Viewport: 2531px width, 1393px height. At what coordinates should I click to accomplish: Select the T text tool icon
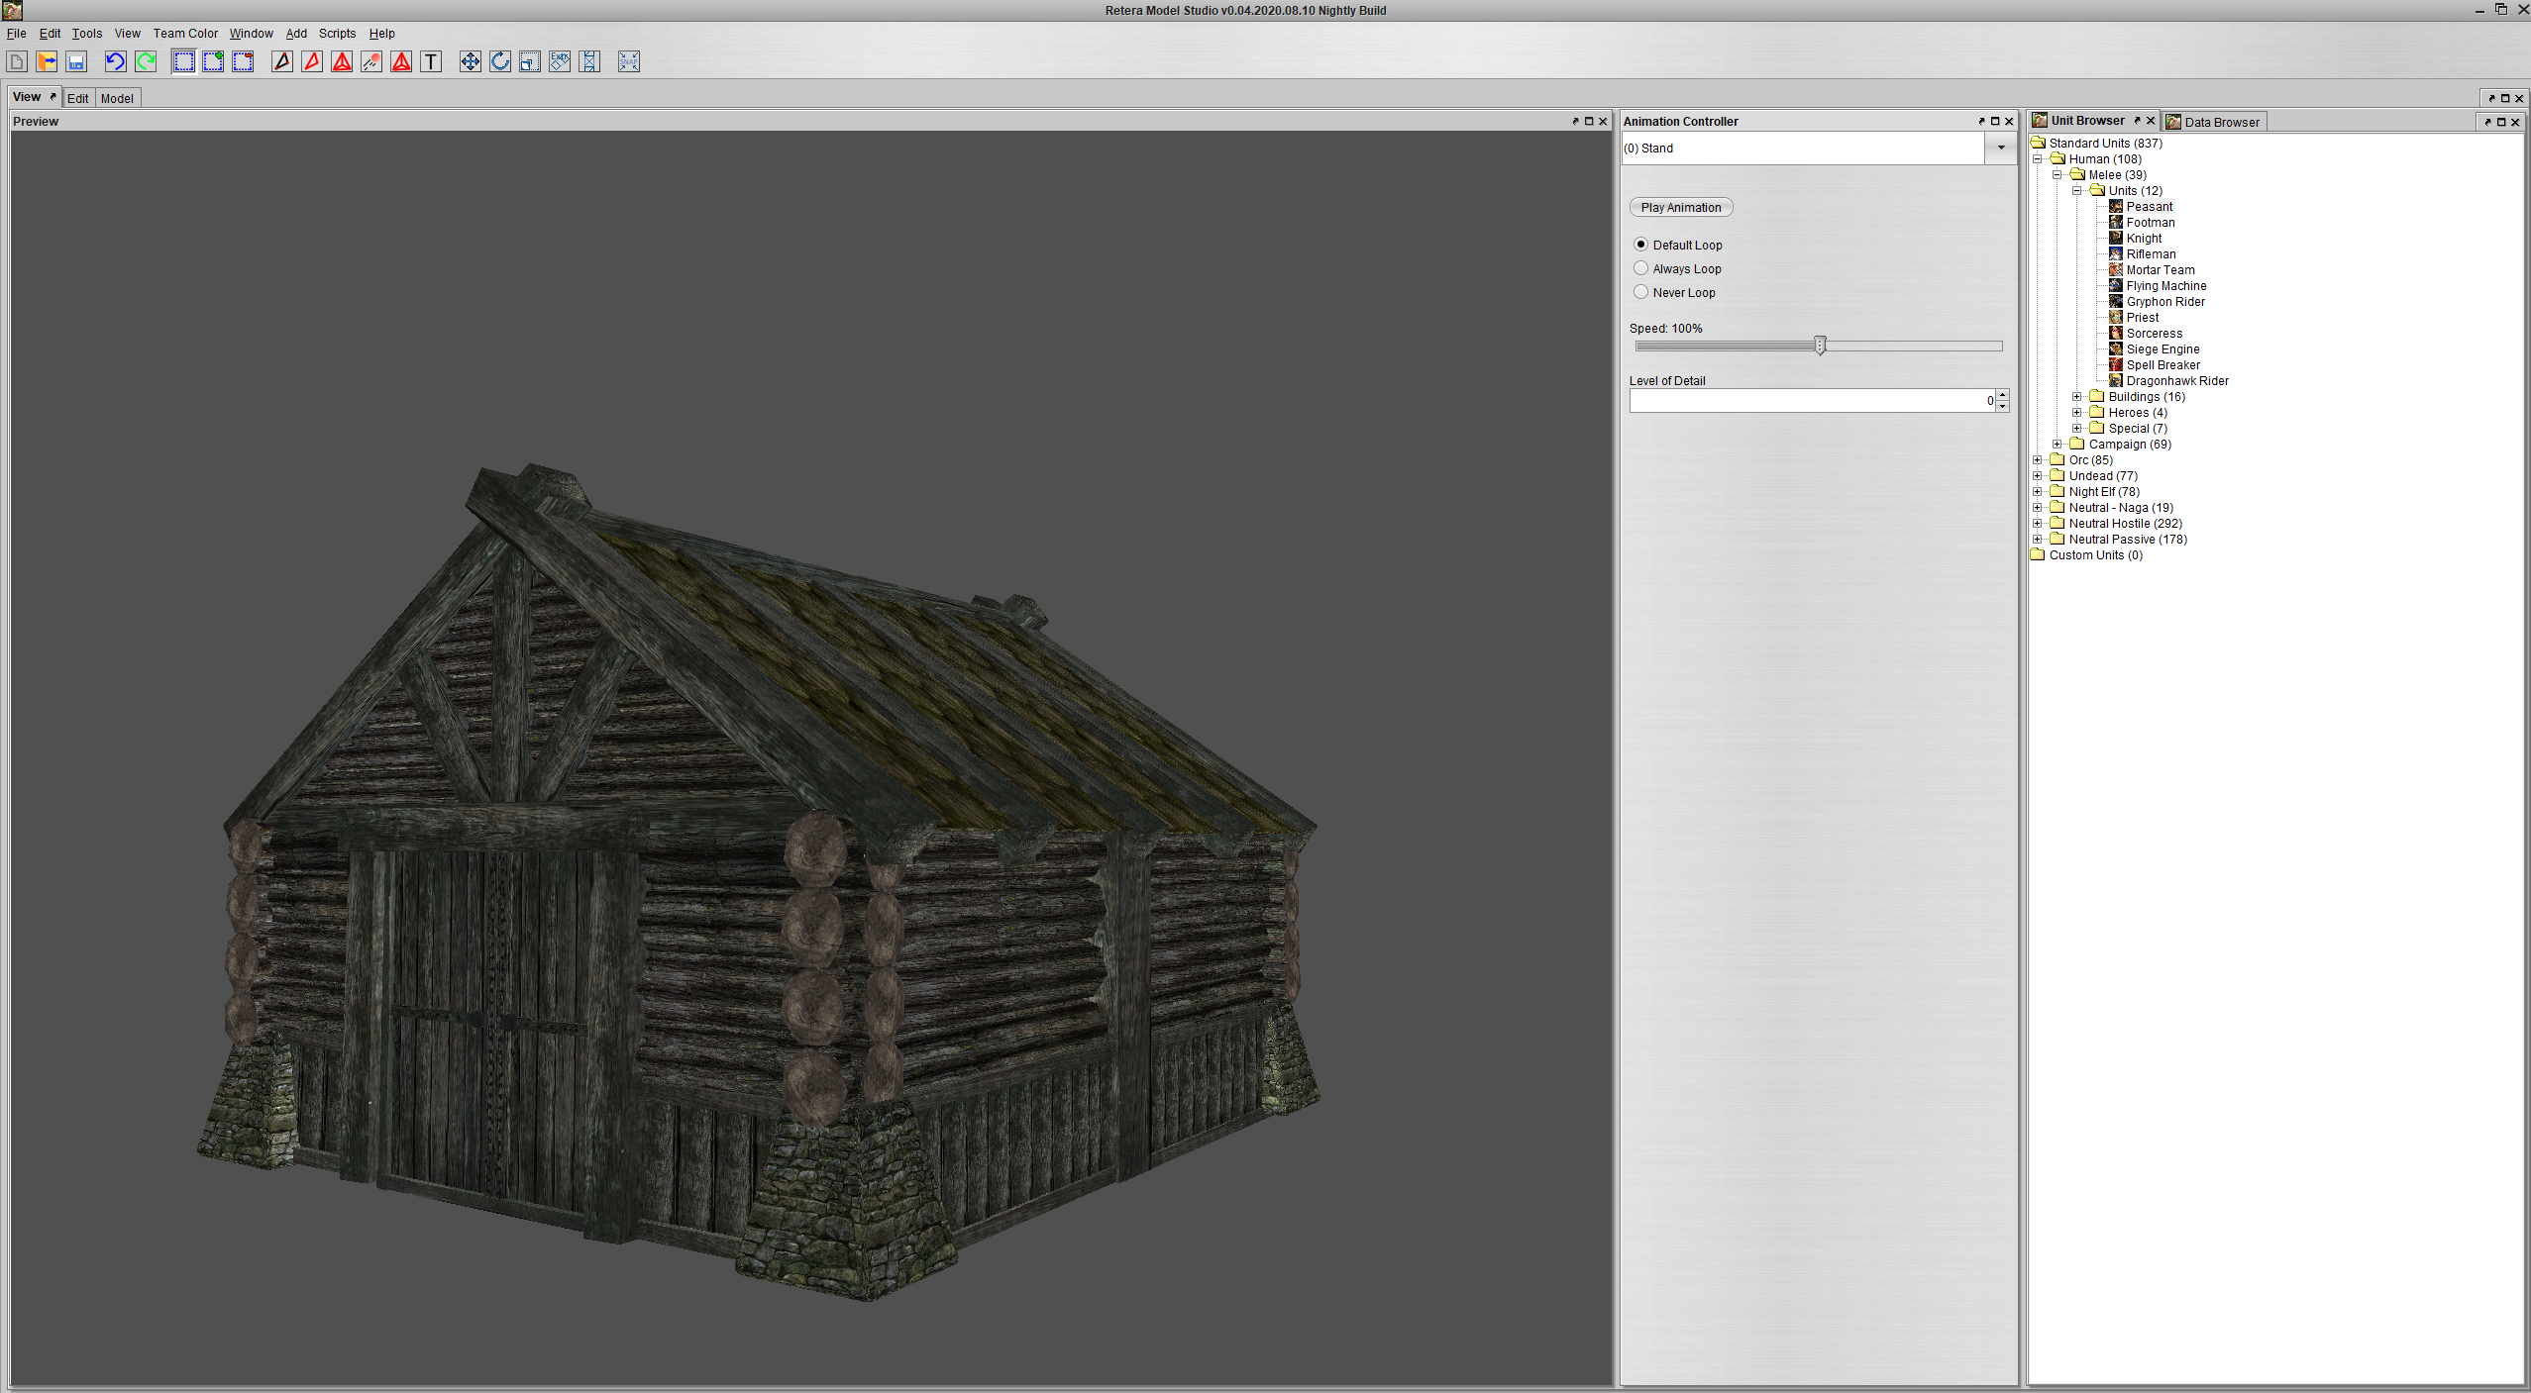coord(431,61)
